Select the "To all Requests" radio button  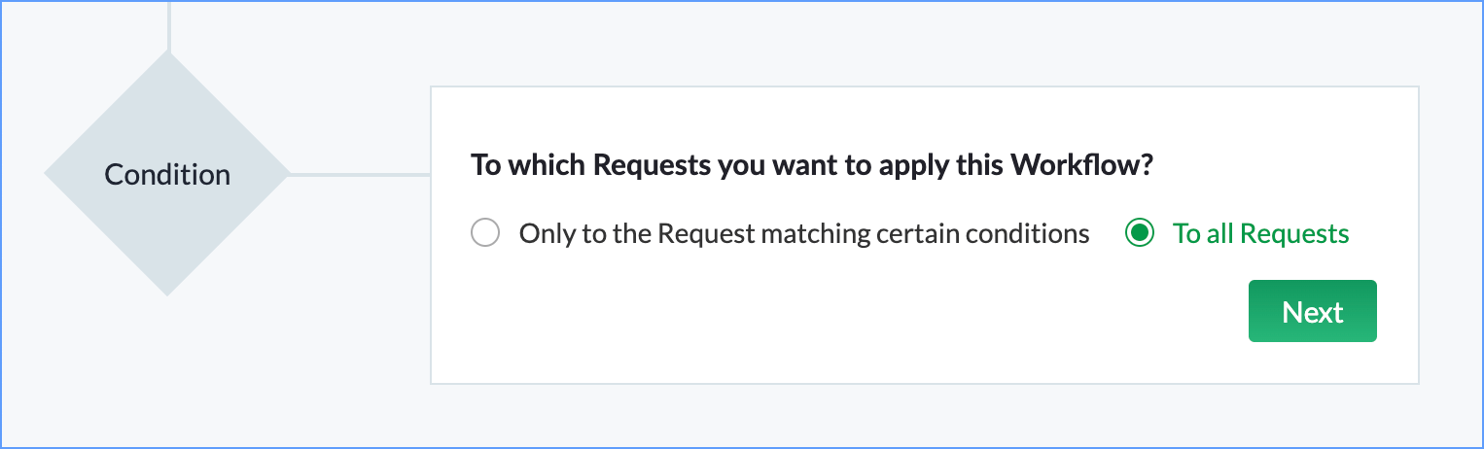click(x=1139, y=233)
